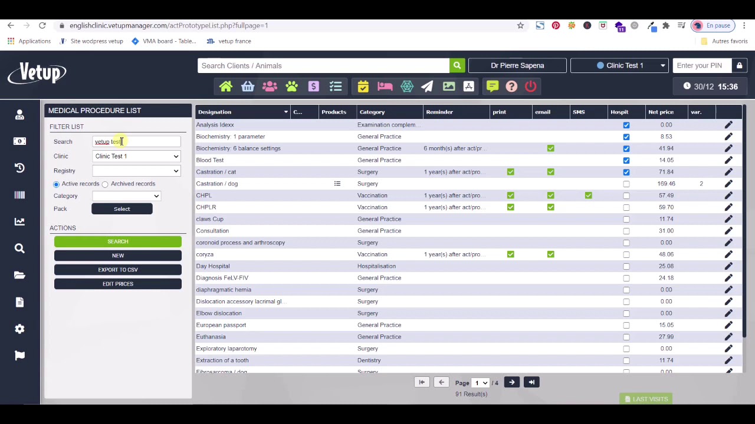Click the yellow speech bubble messaging icon
The height and width of the screenshot is (424, 755).
click(492, 87)
